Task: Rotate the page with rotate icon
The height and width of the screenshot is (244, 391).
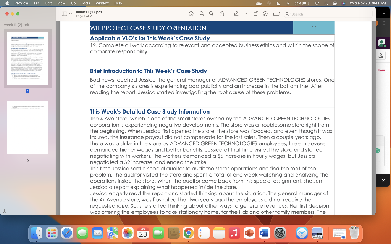Action: (255, 14)
